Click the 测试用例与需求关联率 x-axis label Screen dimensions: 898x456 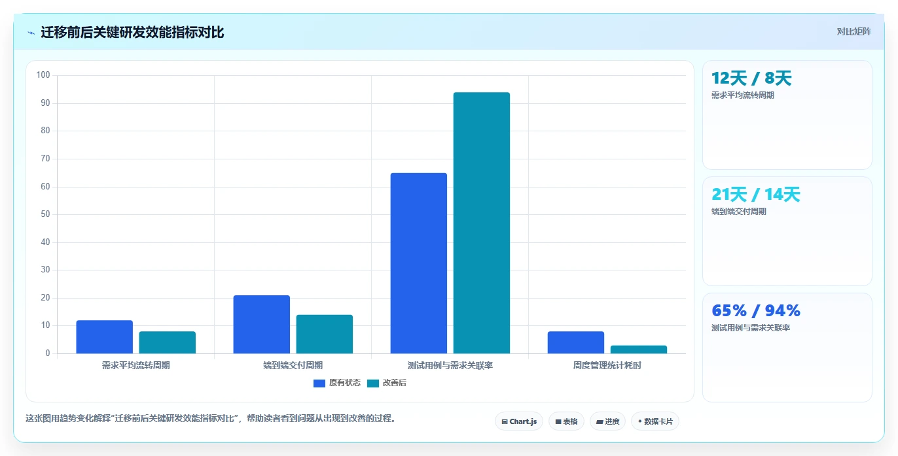450,366
